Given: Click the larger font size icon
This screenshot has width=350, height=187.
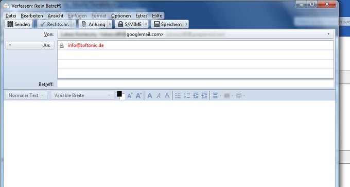Looking at the screenshot, I should (138, 96).
